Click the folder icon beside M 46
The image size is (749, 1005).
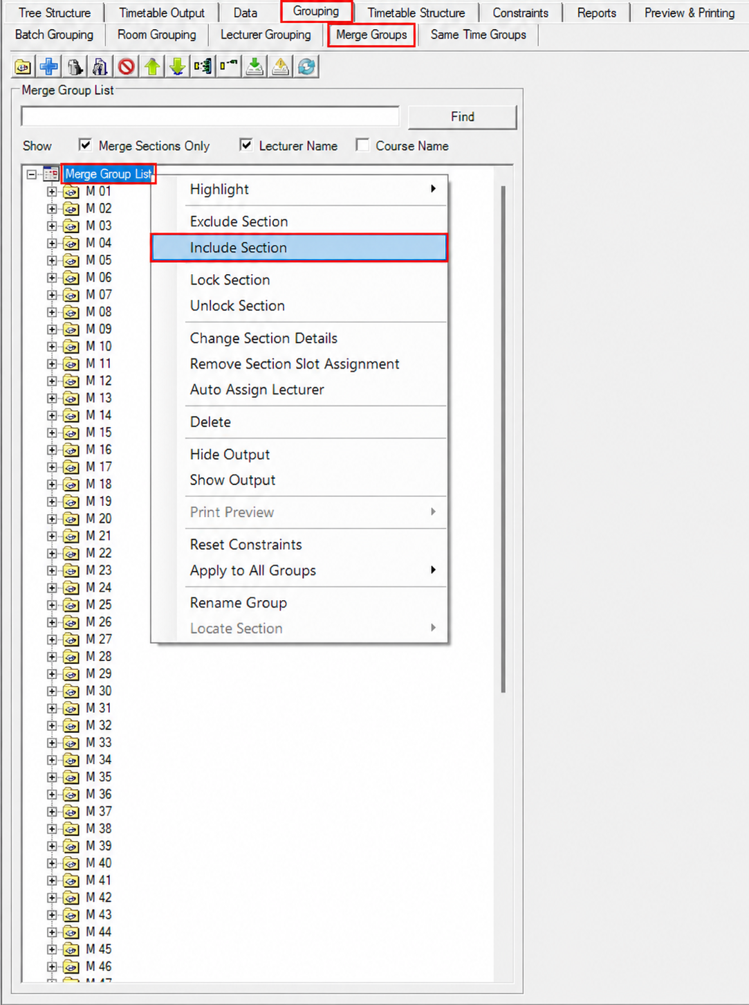71,967
